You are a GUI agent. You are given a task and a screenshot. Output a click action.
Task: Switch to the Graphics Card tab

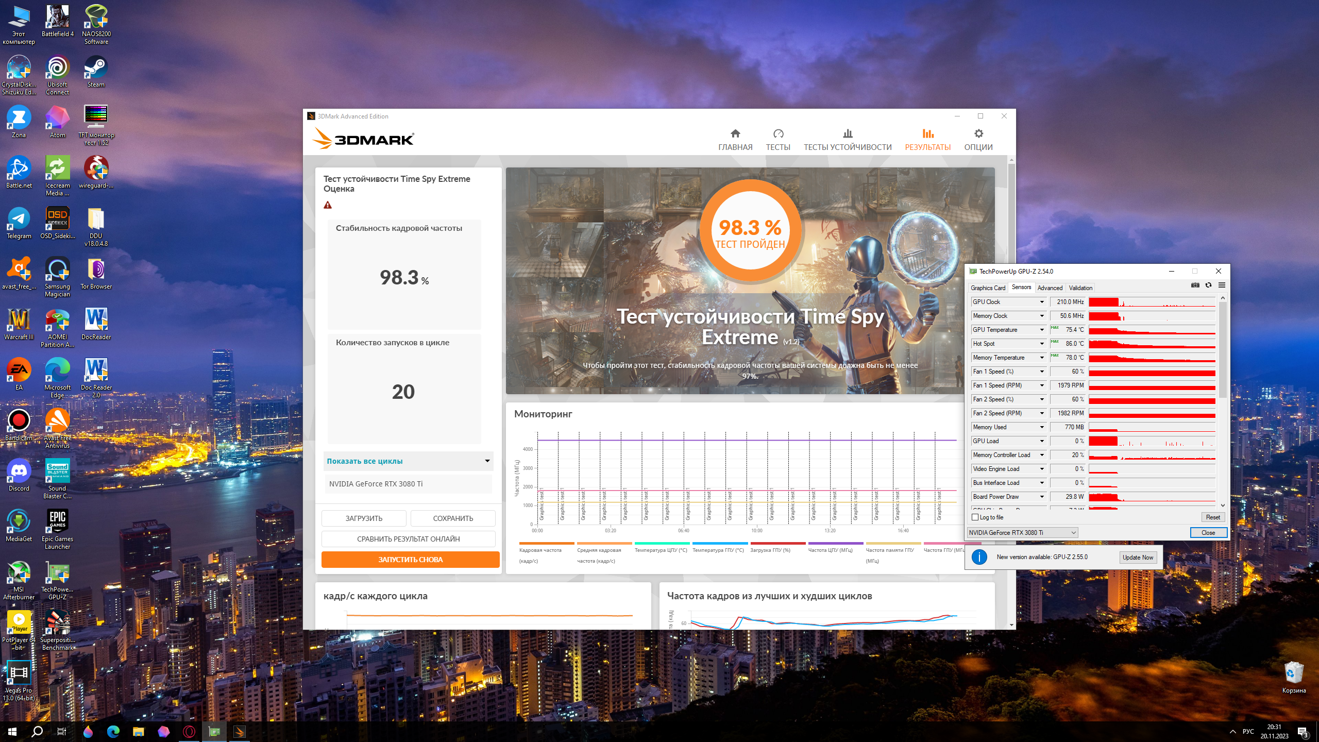pyautogui.click(x=988, y=288)
